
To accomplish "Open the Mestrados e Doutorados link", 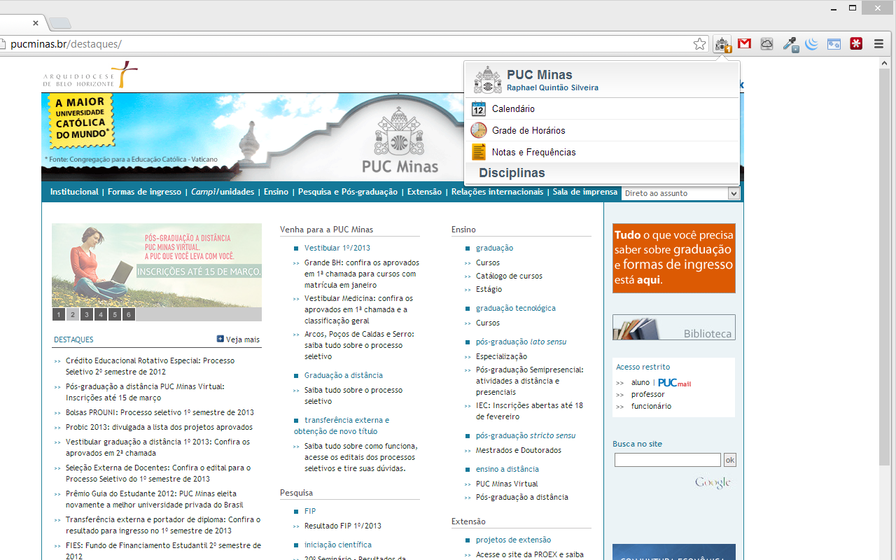I will pos(519,450).
